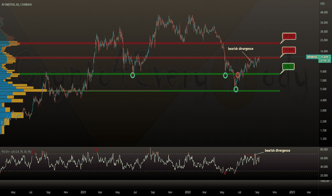Click the 2022 label on time axis
Image resolution: width=332 pixels, height=196 pixels.
pos(188,192)
